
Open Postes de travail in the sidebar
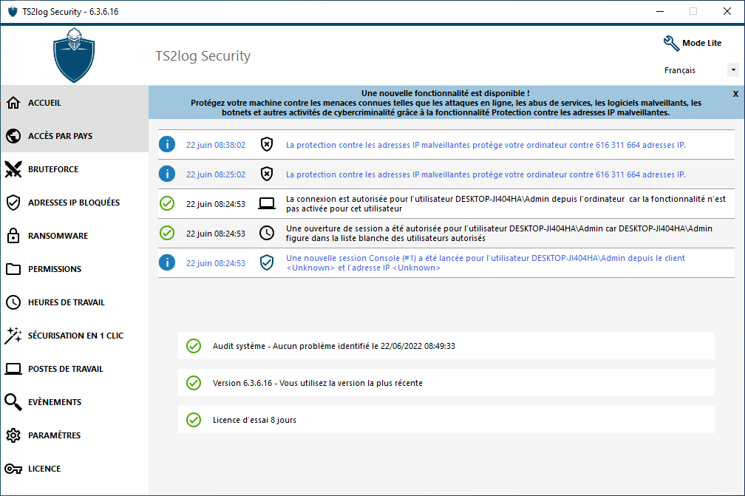75,369
